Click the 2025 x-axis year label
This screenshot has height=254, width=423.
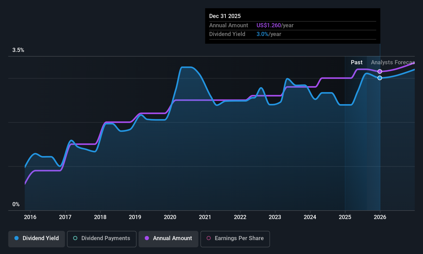coord(345,217)
